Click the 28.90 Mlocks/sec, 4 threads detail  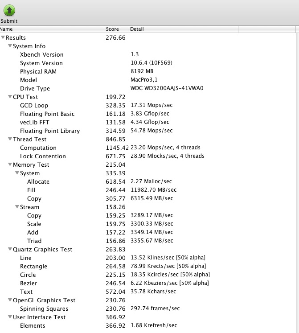pyautogui.click(x=168, y=156)
